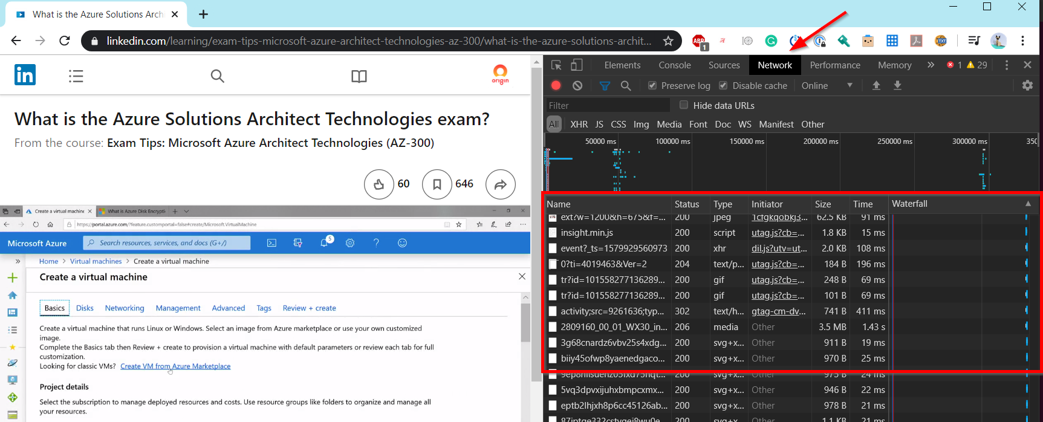Screen dimensions: 1043x422
Task: Open DevTools network settings gear
Action: pos(1027,86)
